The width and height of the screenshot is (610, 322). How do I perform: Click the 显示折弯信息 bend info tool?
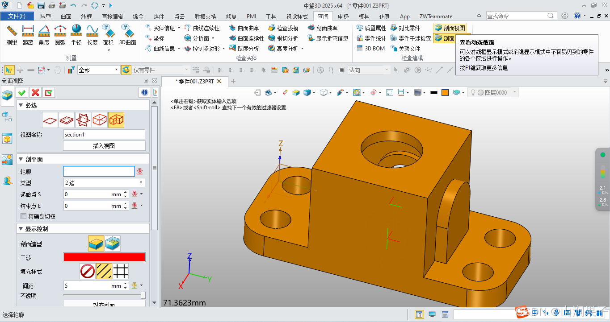[x=328, y=38]
